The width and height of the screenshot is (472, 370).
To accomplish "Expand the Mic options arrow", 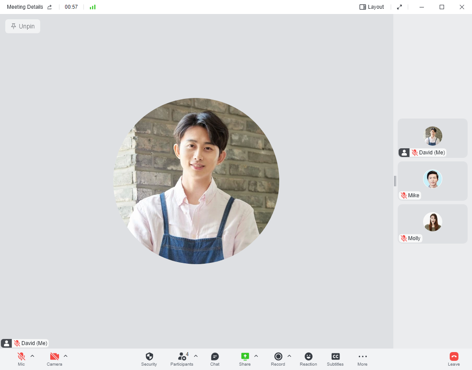I will click(x=32, y=356).
